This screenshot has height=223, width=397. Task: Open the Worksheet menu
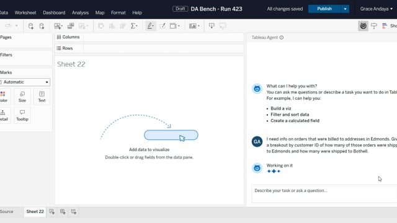point(25,12)
